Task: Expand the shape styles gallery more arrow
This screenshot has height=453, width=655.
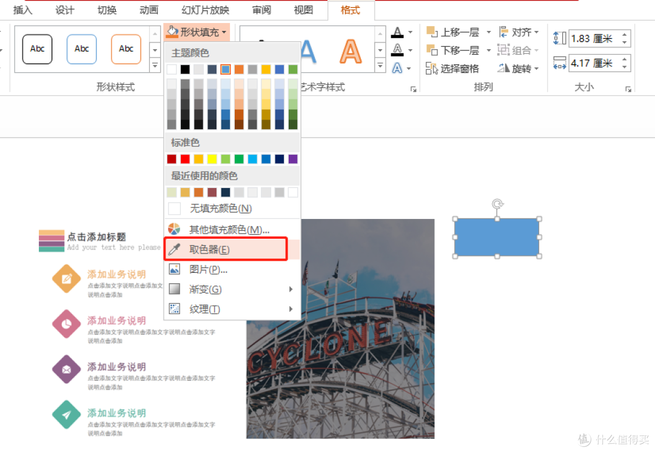Action: (x=155, y=65)
